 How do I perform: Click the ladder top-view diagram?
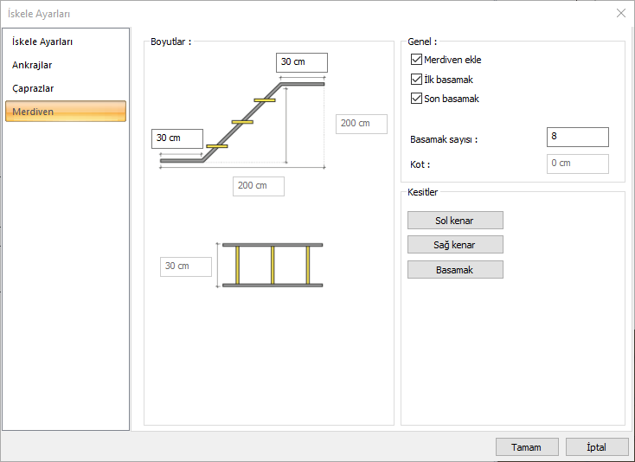pyautogui.click(x=269, y=266)
